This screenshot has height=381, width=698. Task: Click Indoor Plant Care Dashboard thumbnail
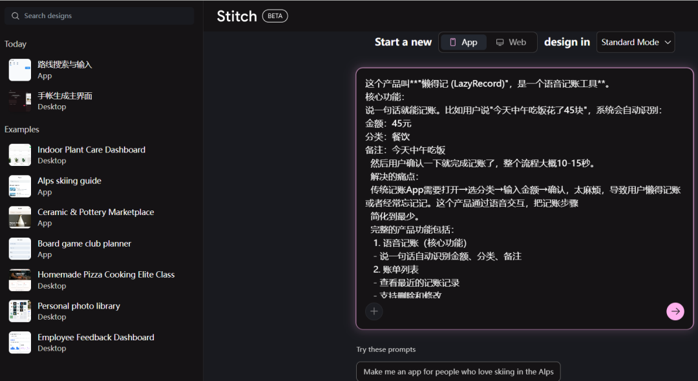coord(20,155)
